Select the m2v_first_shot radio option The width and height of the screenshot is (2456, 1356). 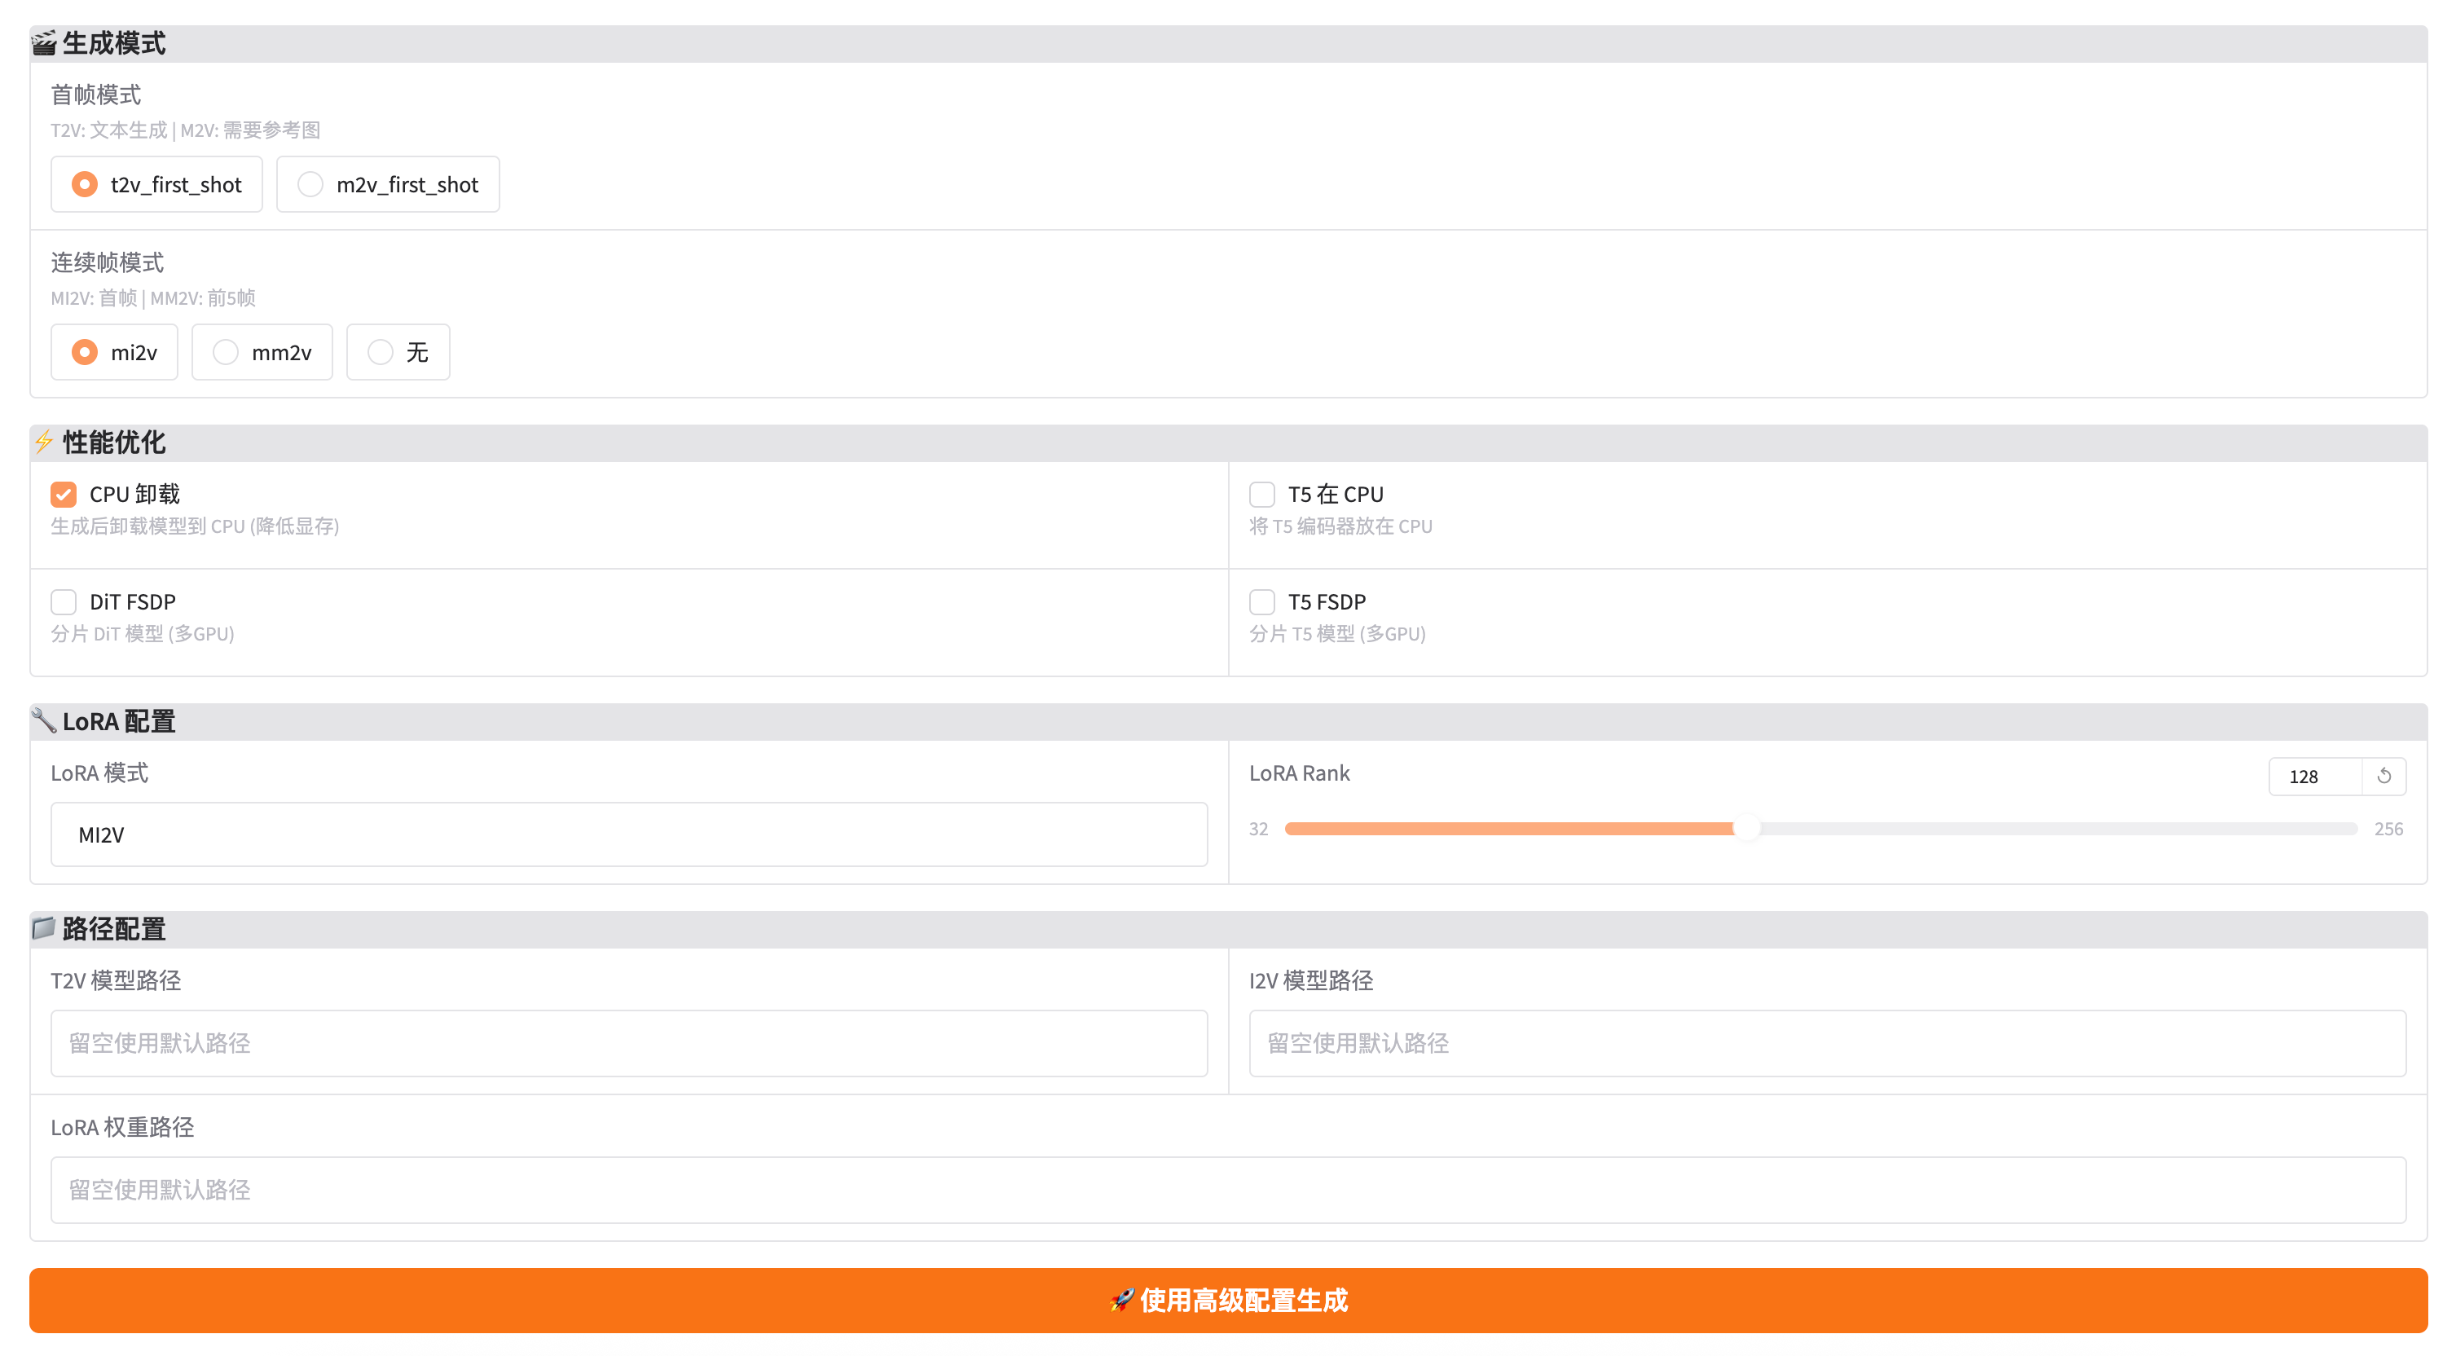coord(310,184)
